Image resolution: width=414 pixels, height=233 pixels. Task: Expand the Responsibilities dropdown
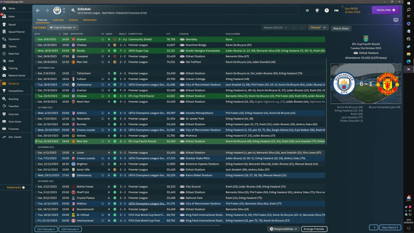pos(283,229)
